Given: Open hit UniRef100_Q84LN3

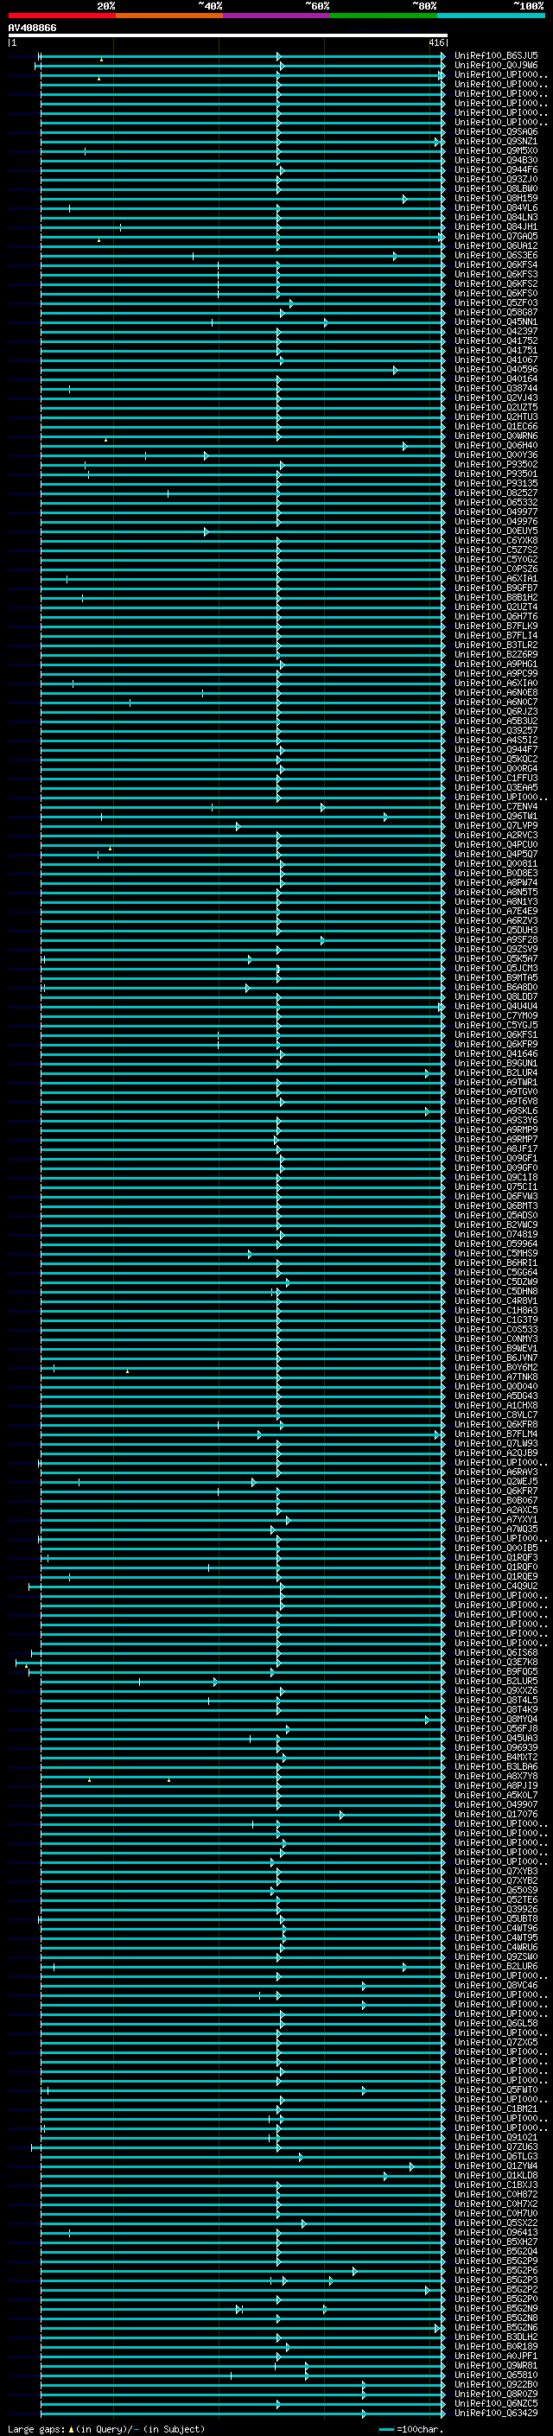Looking at the screenshot, I should coord(496,218).
